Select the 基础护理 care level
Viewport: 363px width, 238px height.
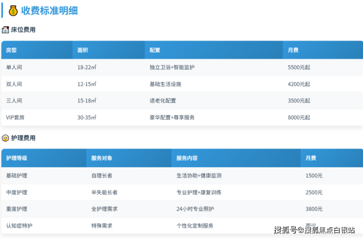pos(17,176)
